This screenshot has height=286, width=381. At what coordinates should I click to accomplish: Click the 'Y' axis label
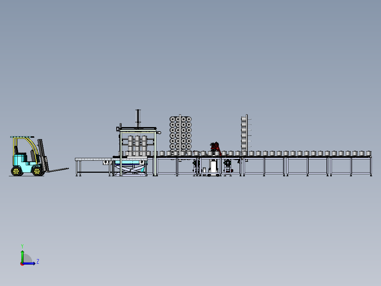pos(22,246)
